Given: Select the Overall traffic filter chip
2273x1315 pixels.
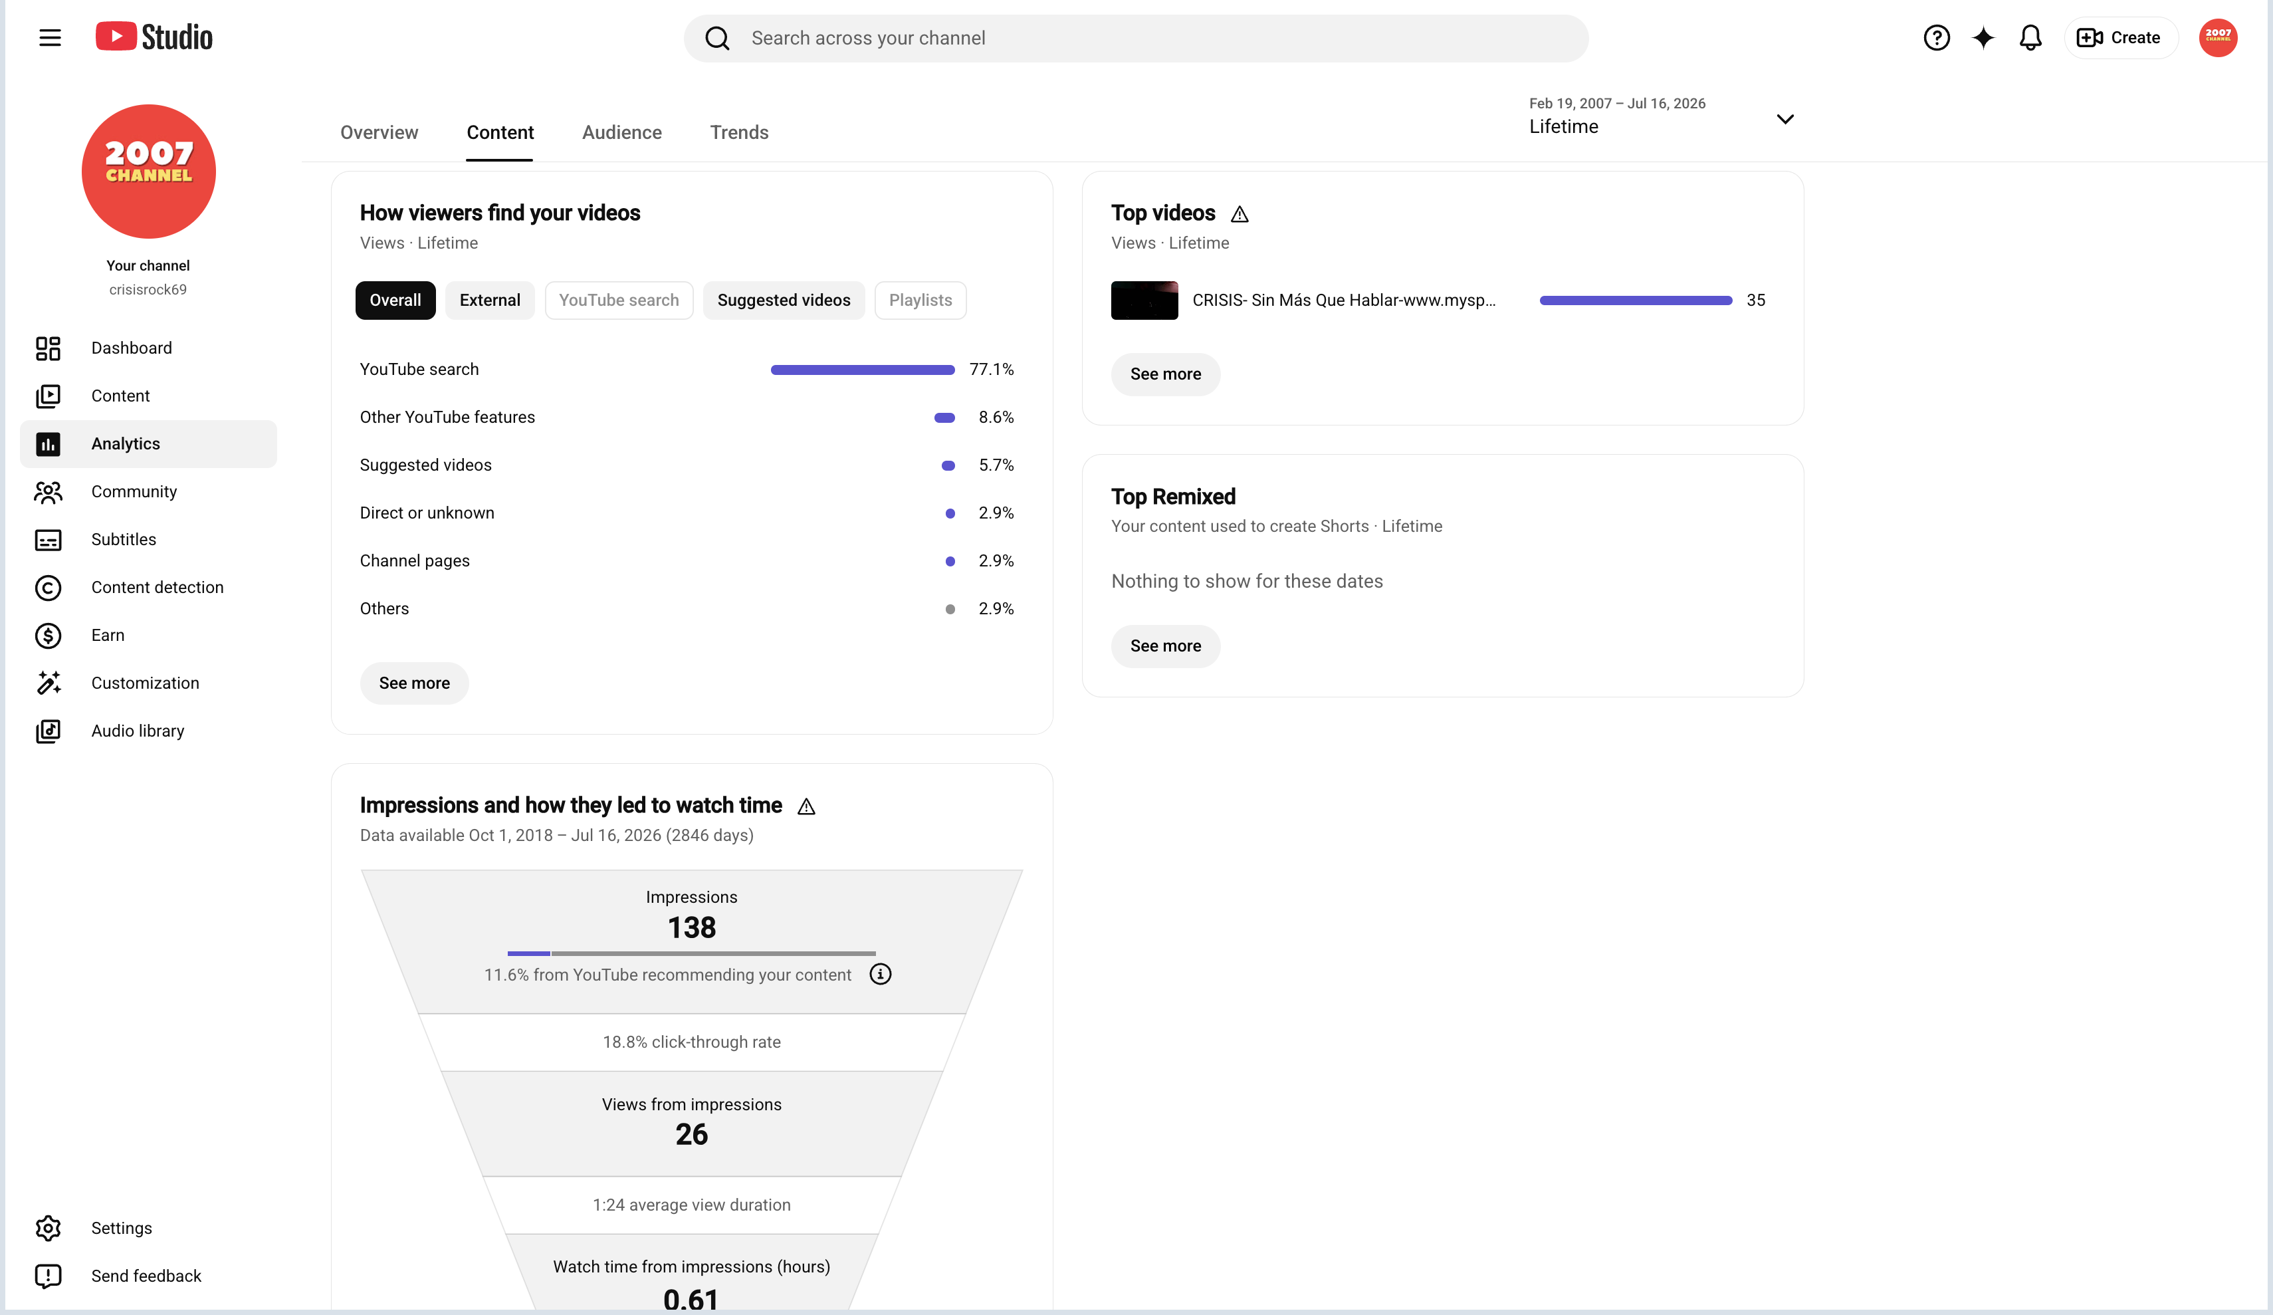Looking at the screenshot, I should point(395,300).
